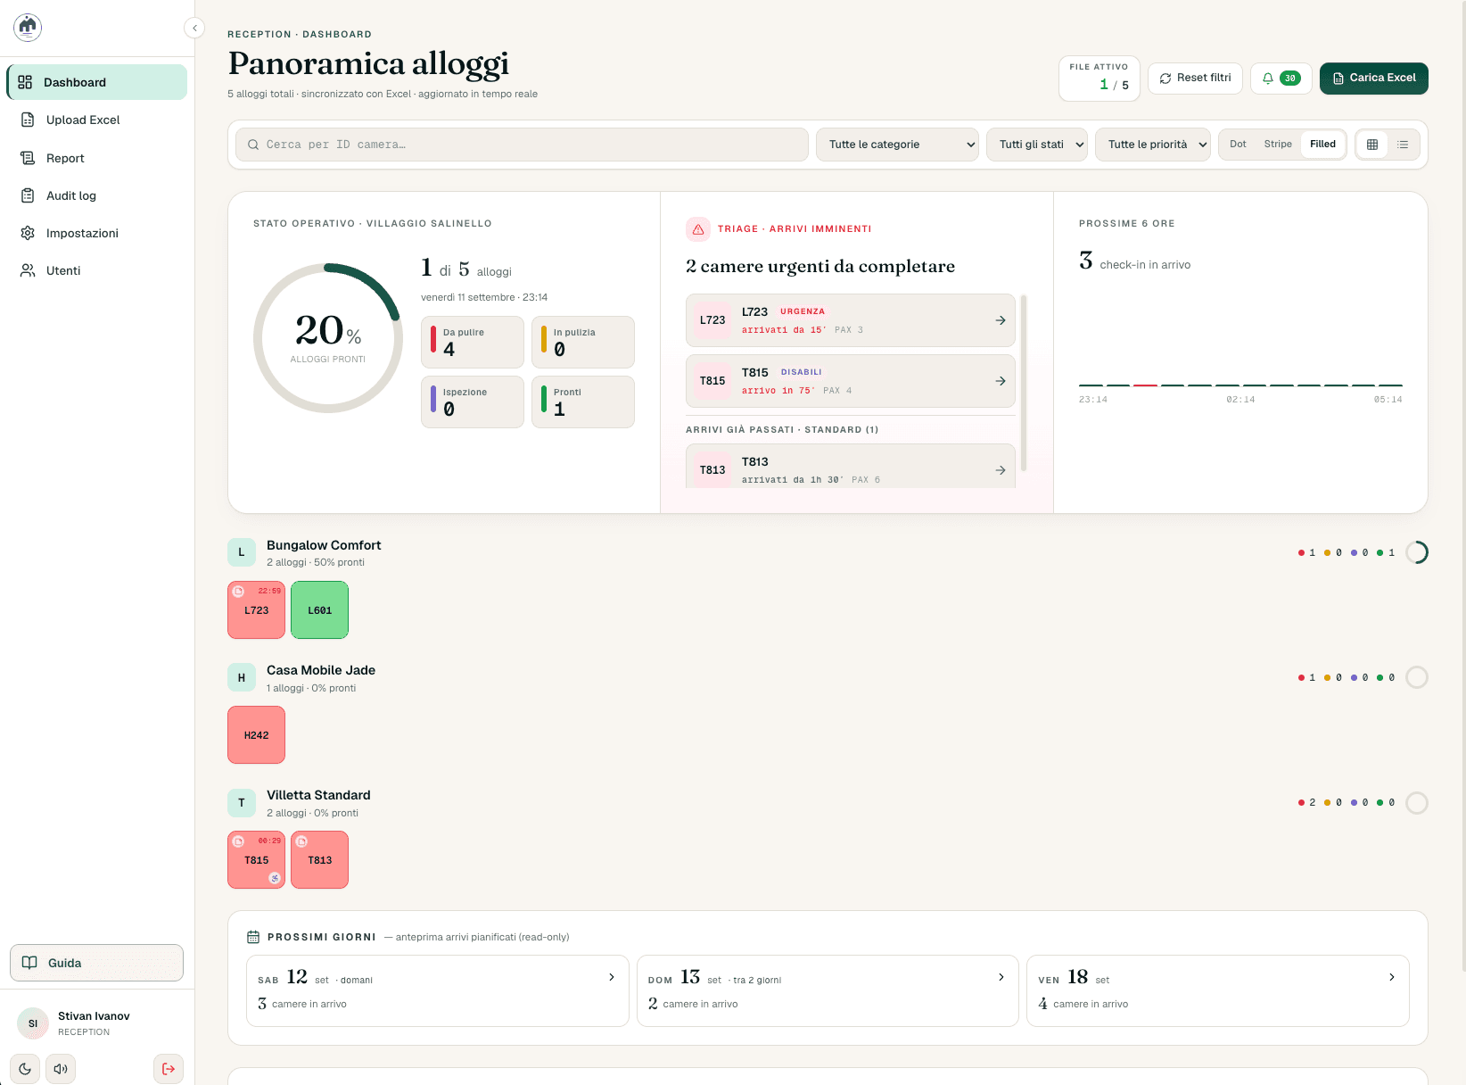
Task: Click the accessibility badge on T815 tile
Action: (275, 878)
